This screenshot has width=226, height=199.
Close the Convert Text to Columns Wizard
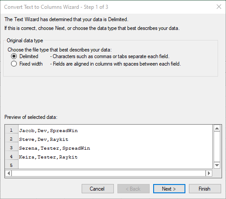[x=219, y=7]
